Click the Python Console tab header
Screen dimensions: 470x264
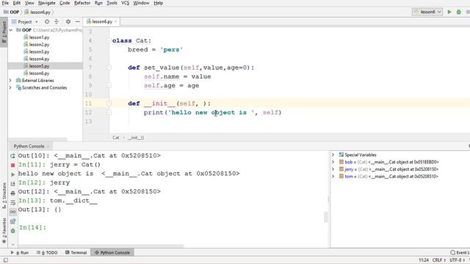[29, 146]
